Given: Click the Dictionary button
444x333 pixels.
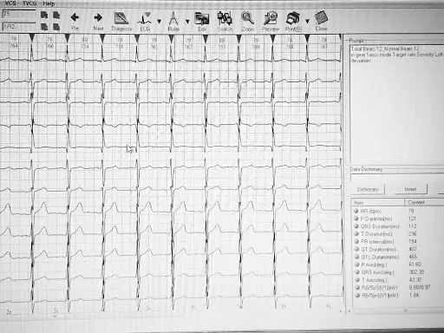Looking at the screenshot, I should [368, 189].
